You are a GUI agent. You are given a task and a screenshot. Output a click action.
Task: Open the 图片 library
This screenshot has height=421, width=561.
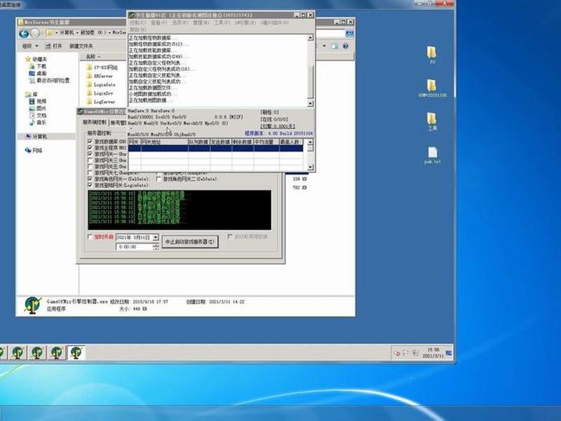38,109
